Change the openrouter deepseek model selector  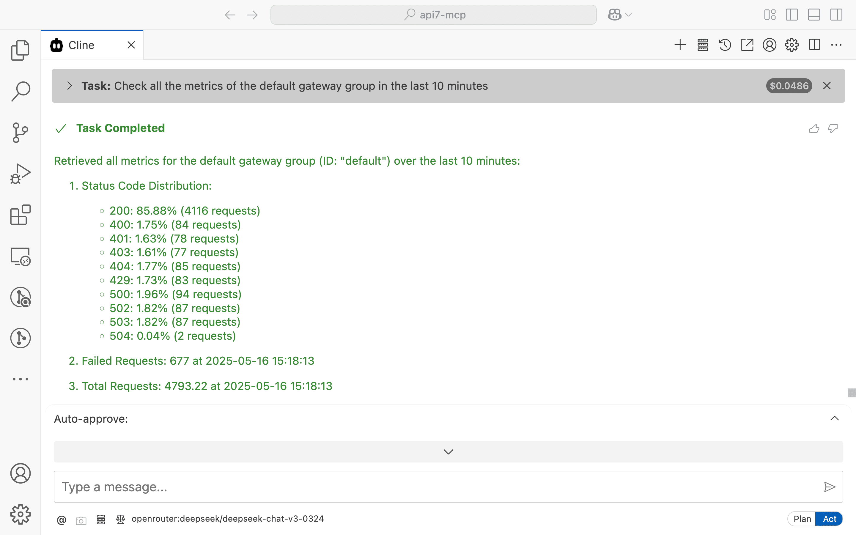[227, 519]
